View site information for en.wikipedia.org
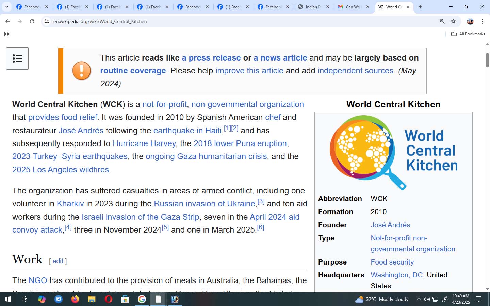 click(x=47, y=21)
